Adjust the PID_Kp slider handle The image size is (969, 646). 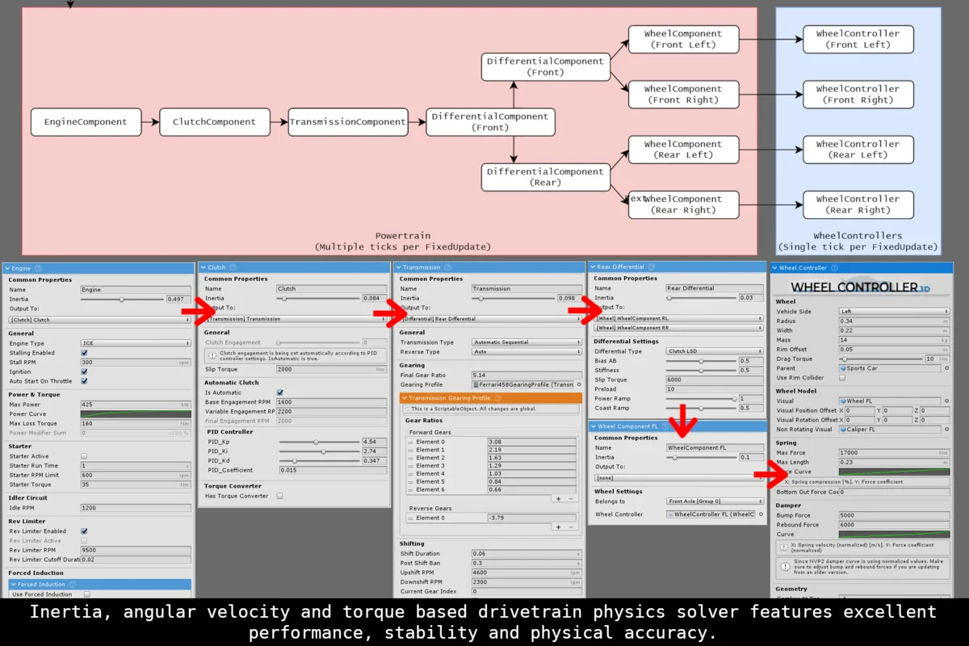pyautogui.click(x=316, y=442)
